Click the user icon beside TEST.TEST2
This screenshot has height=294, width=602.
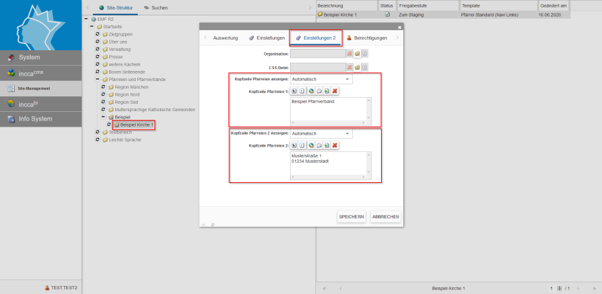[x=47, y=288]
